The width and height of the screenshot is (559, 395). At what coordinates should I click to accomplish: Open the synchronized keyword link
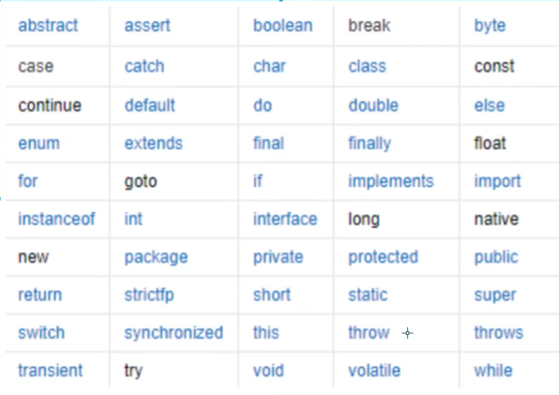[173, 334]
